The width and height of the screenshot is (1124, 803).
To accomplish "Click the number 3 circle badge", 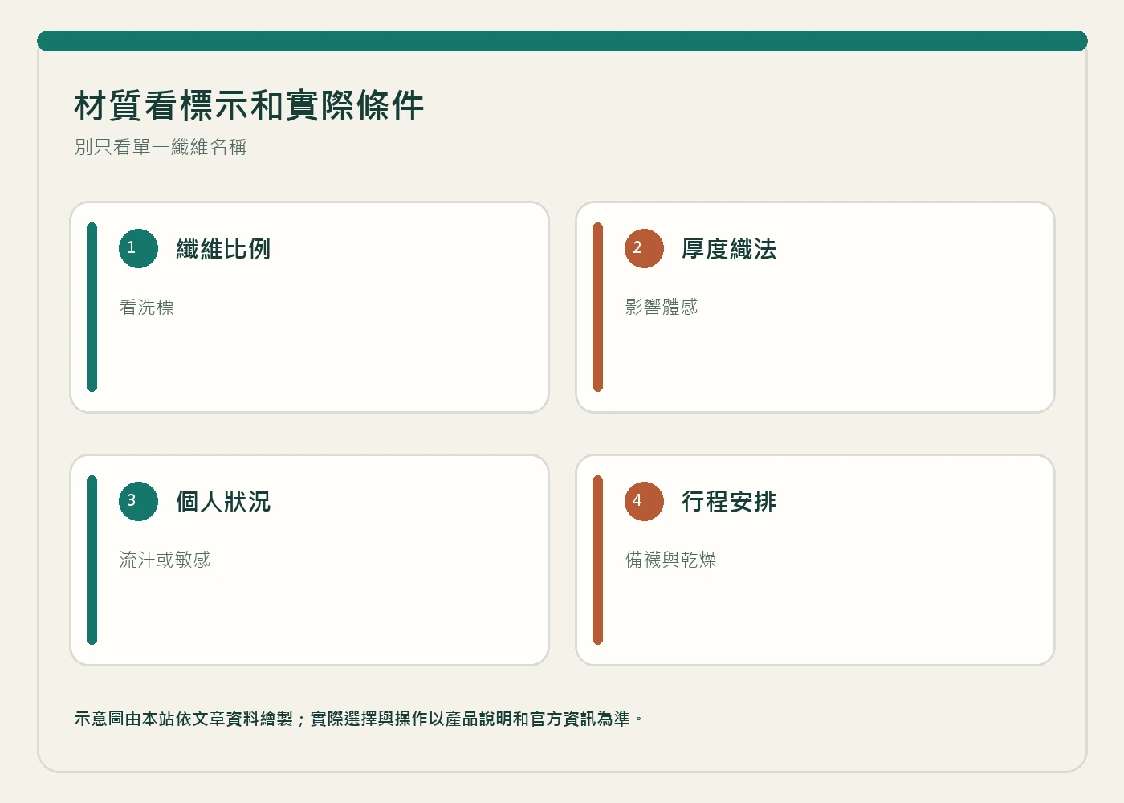I will [x=138, y=501].
